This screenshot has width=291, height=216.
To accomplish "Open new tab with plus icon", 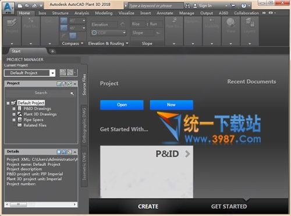I will coord(52,51).
